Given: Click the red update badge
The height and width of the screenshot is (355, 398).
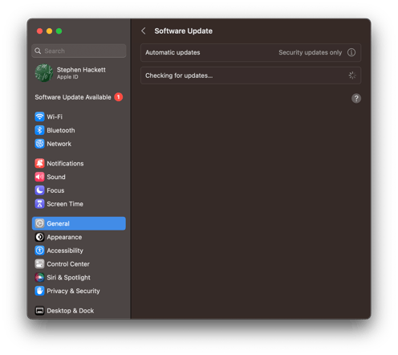Looking at the screenshot, I should pyautogui.click(x=119, y=97).
